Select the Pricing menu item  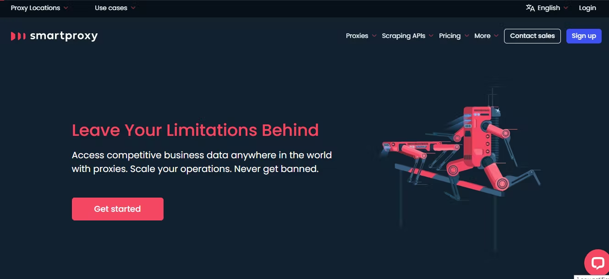[450, 36]
